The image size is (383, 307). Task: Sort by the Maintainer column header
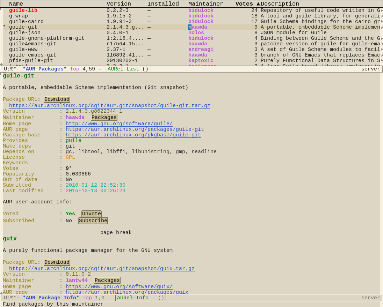pos(206,4)
